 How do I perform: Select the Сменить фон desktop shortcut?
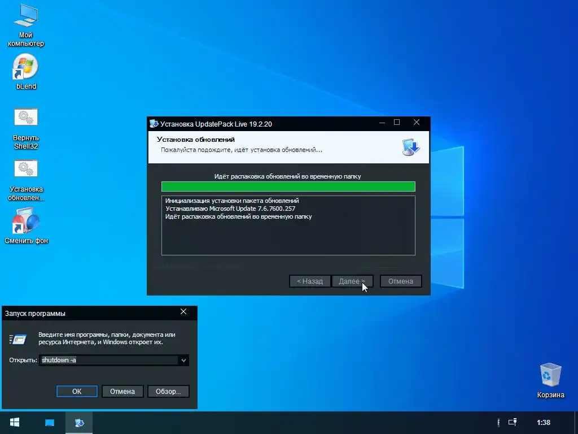pos(26,225)
